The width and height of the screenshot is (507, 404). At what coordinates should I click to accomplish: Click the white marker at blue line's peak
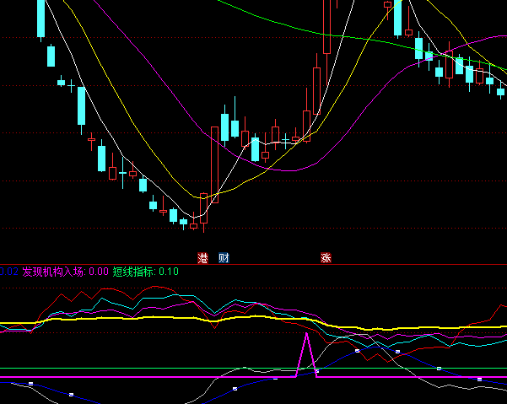[x=358, y=350]
